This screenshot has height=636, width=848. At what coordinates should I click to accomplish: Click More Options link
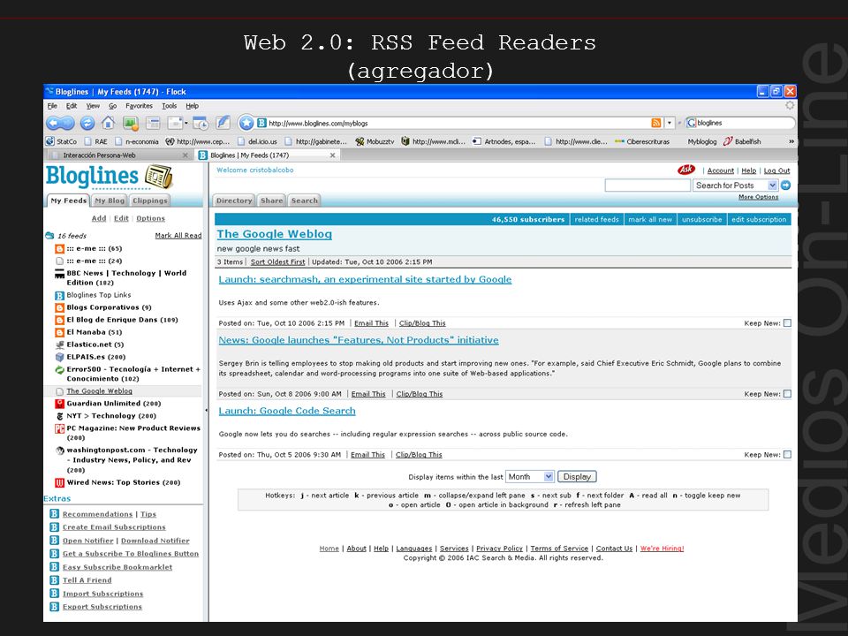click(758, 197)
